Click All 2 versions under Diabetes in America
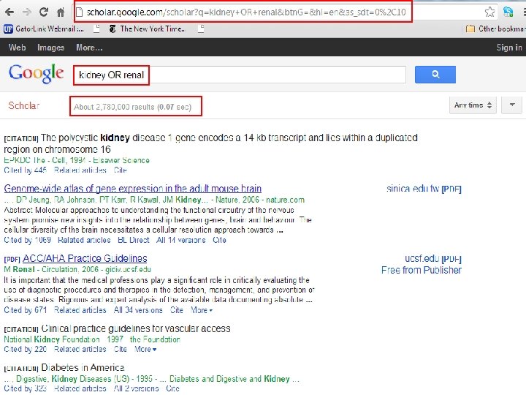526x395 pixels. [136, 388]
